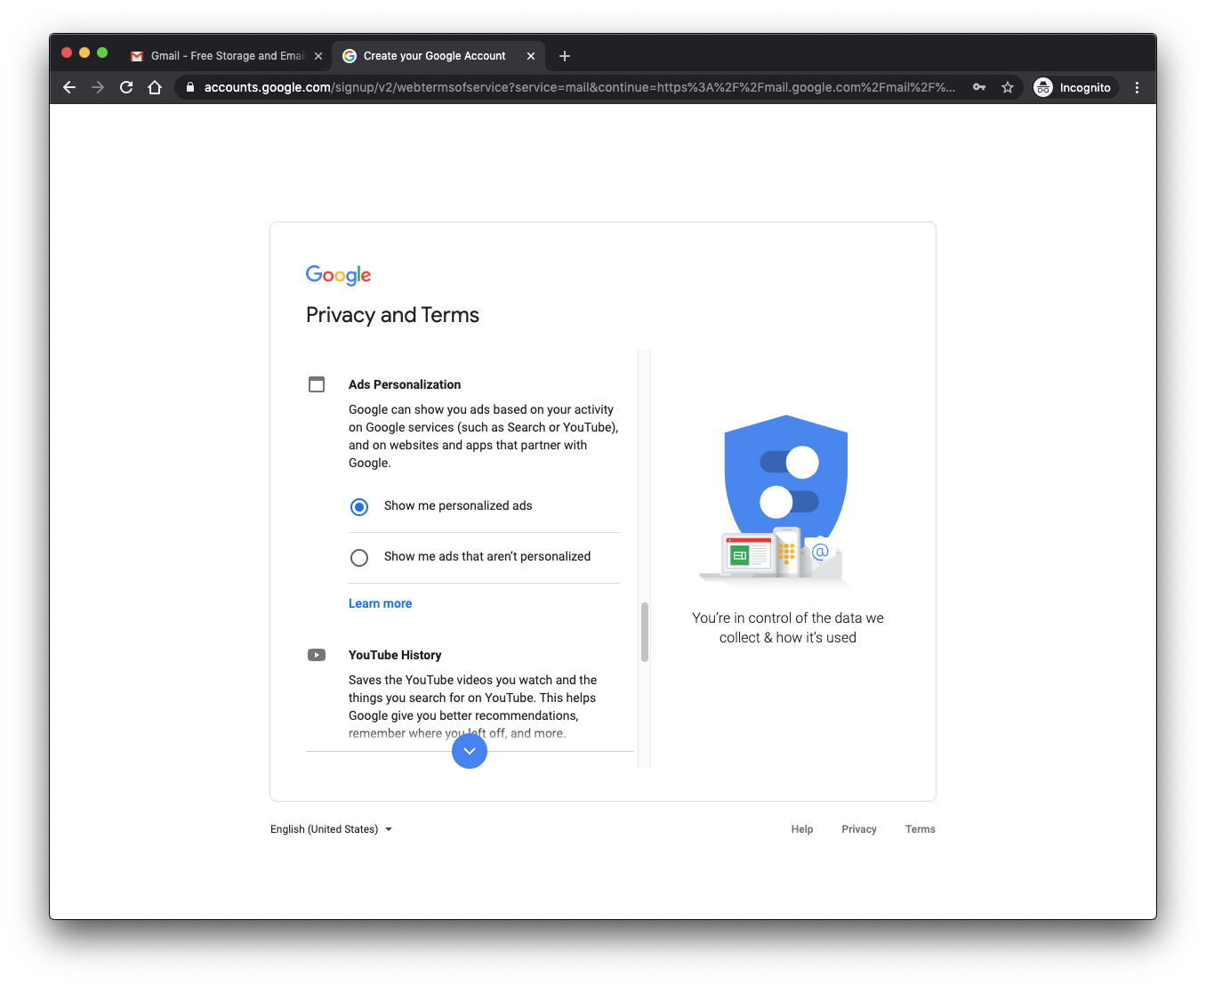
Task: Reload the current page
Action: [x=126, y=87]
